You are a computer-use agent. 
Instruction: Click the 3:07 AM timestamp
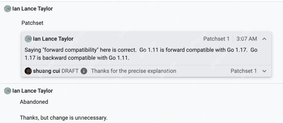pos(247,39)
